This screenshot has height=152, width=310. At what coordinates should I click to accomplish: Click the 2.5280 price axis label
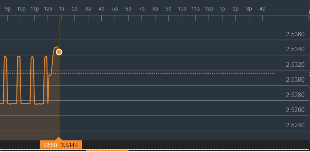point(295,95)
